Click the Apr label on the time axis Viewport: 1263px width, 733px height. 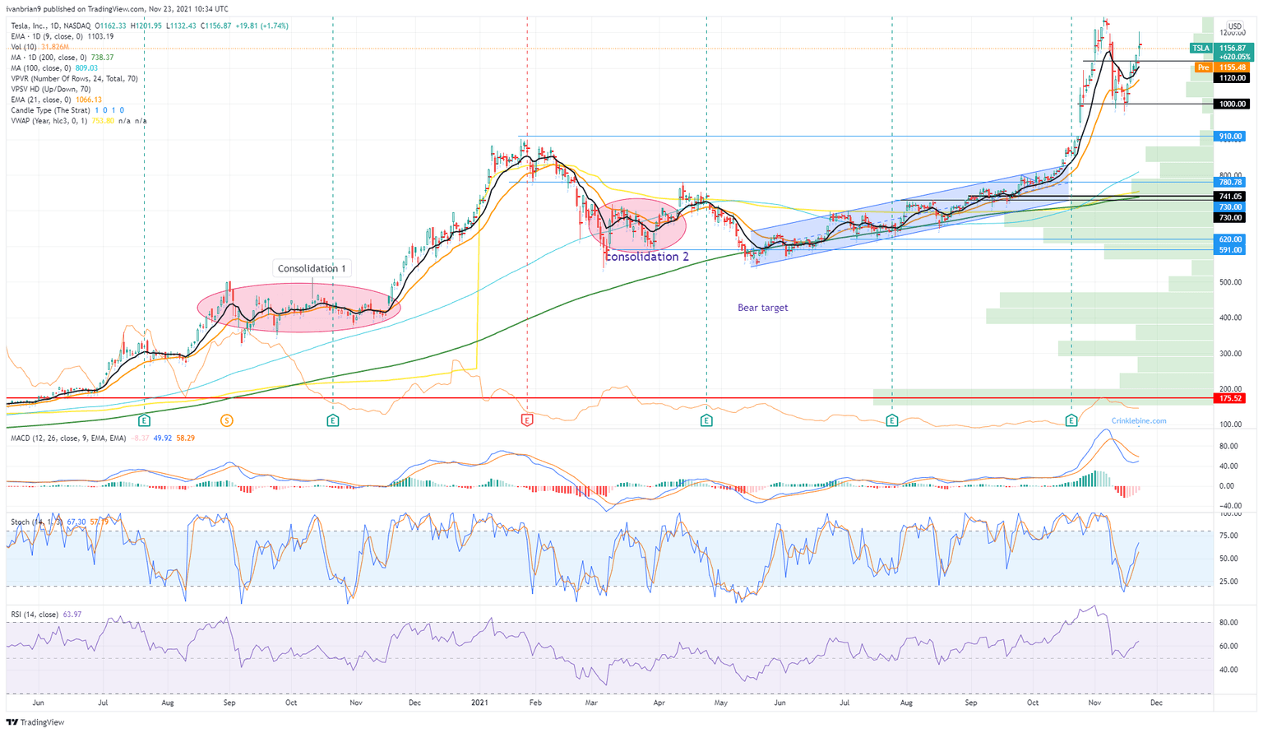pos(659,703)
